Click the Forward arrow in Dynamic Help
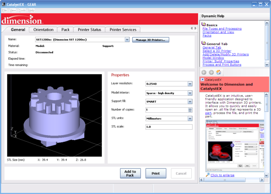271x194 pixels. click(211, 72)
